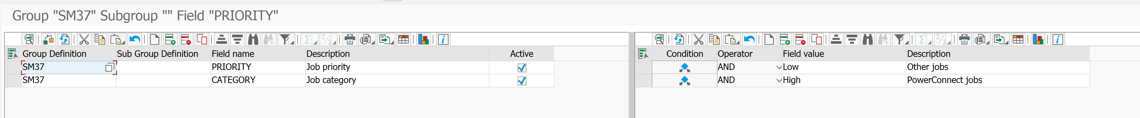
Task: Click the binoculars Find icon in right toolbar
Action: click(867, 40)
